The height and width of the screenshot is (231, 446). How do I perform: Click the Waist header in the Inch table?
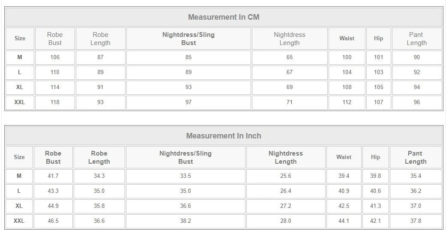344,157
